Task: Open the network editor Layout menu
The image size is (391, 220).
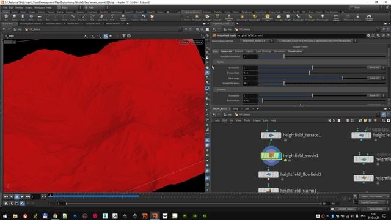Action: pos(257,120)
